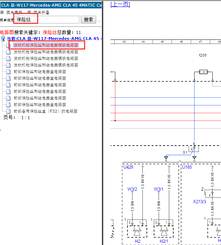Click column 47 in the diagram ruler
Image resolution: width=221 pixels, height=245 pixels.
point(200,42)
